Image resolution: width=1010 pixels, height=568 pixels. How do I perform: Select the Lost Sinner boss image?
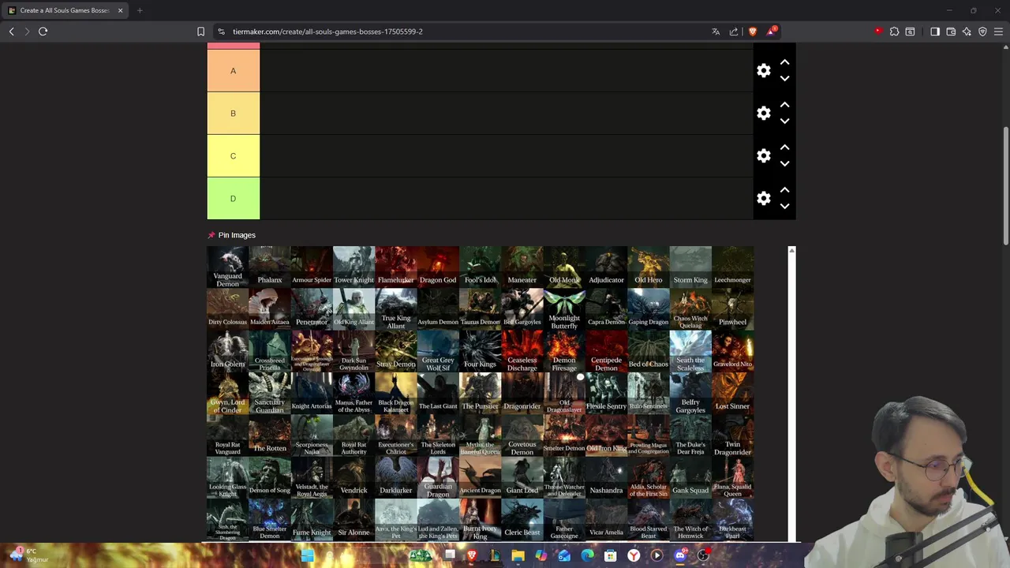732,394
